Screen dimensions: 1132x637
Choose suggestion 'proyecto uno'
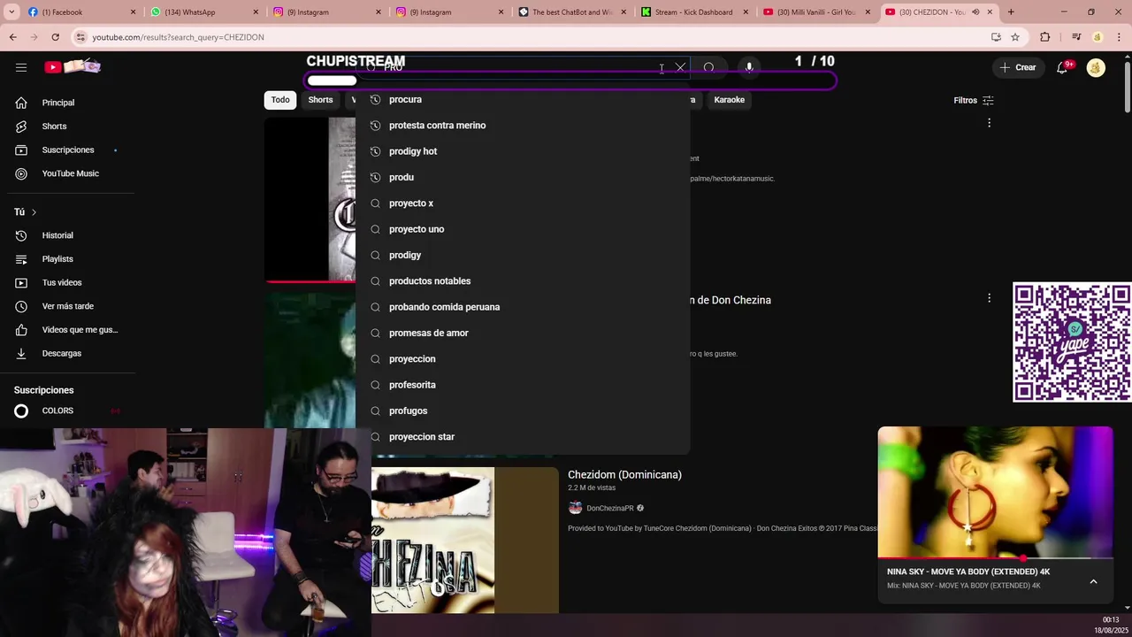coord(523,229)
